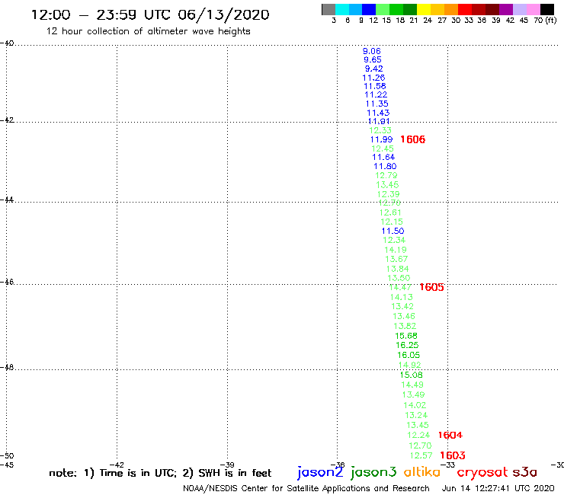
Task: Click the altika satellite label
Action: 422,471
